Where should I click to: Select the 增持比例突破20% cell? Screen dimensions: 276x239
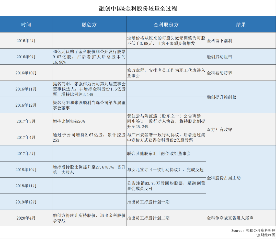point(69,121)
